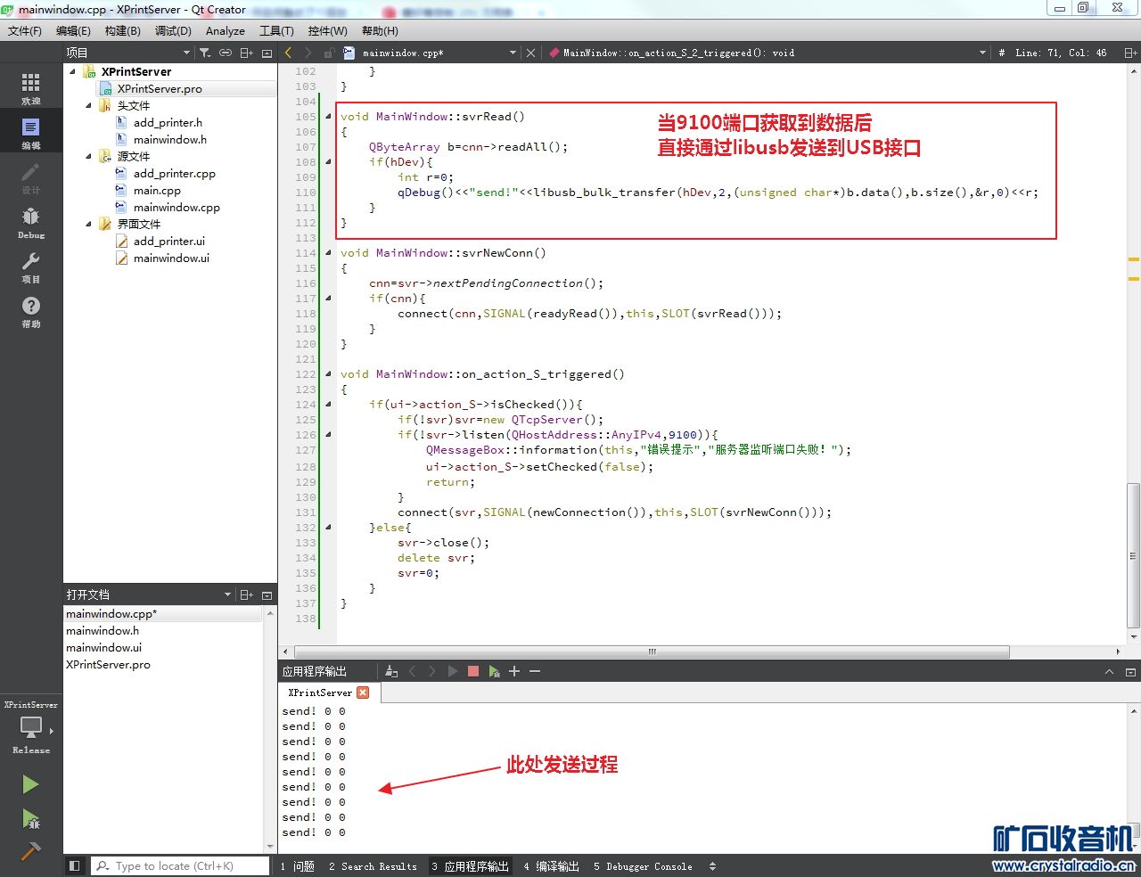Attach debugger to running application icon
The height and width of the screenshot is (877, 1141).
tap(494, 671)
